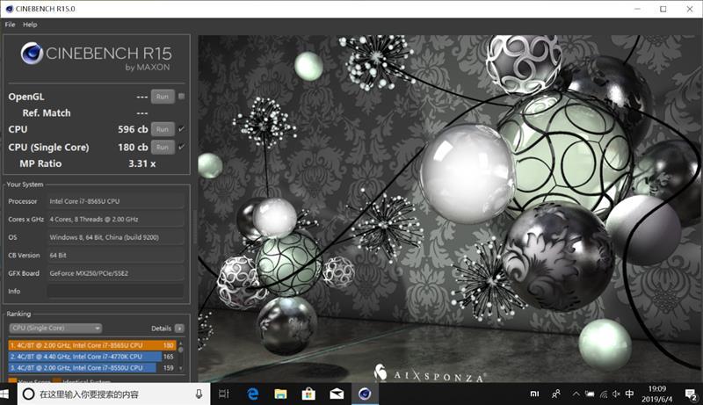Toggle the CPU test checkmark
The height and width of the screenshot is (405, 703).
[x=182, y=129]
